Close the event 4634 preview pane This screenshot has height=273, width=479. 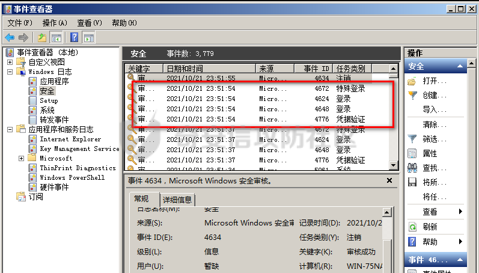[x=389, y=180]
